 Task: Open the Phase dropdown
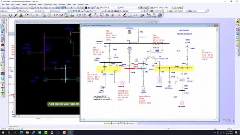tap(129, 7)
